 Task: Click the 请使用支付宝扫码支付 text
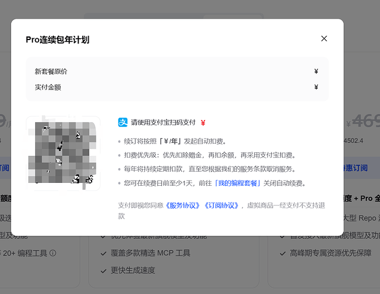[x=163, y=122]
